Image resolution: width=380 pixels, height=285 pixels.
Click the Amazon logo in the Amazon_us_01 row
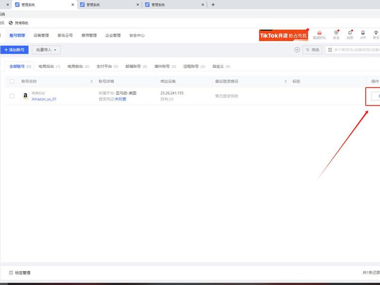point(25,96)
